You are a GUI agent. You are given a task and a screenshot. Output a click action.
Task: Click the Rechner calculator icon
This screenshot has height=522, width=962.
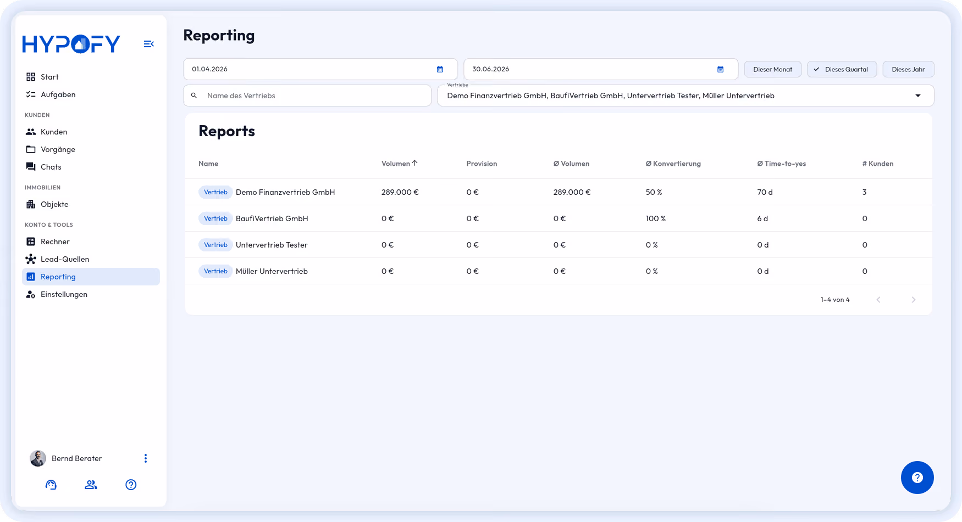[31, 242]
